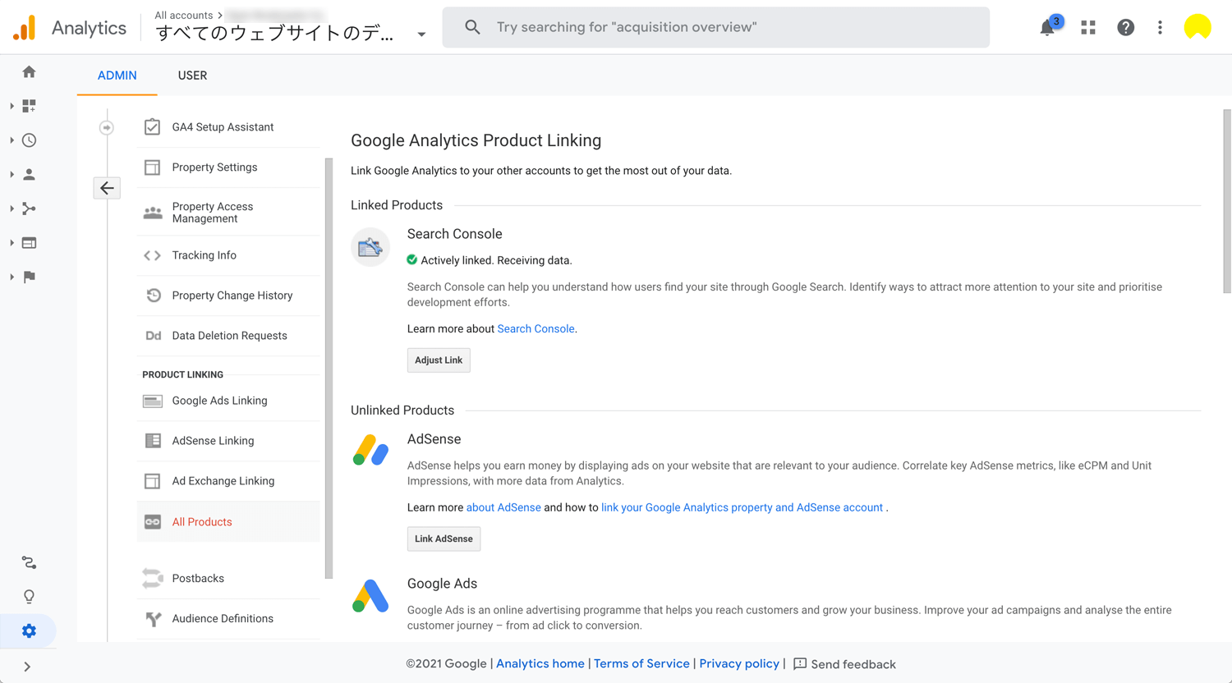The image size is (1232, 683).
Task: Click the search field at top
Action: tap(716, 27)
